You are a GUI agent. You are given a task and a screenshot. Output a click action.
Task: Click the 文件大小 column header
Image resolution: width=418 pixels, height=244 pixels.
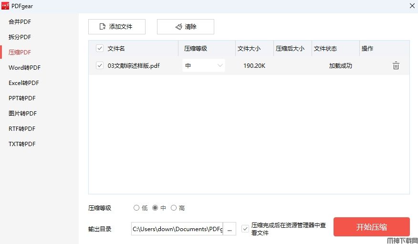[249, 49]
